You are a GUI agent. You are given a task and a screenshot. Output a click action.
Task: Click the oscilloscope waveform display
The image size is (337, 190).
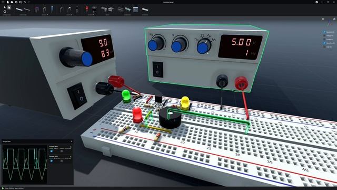click(25, 164)
